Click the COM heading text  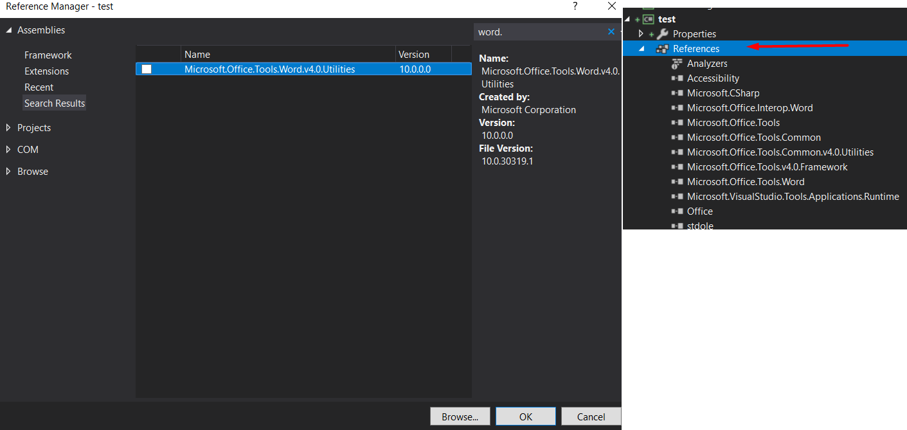[x=28, y=150]
